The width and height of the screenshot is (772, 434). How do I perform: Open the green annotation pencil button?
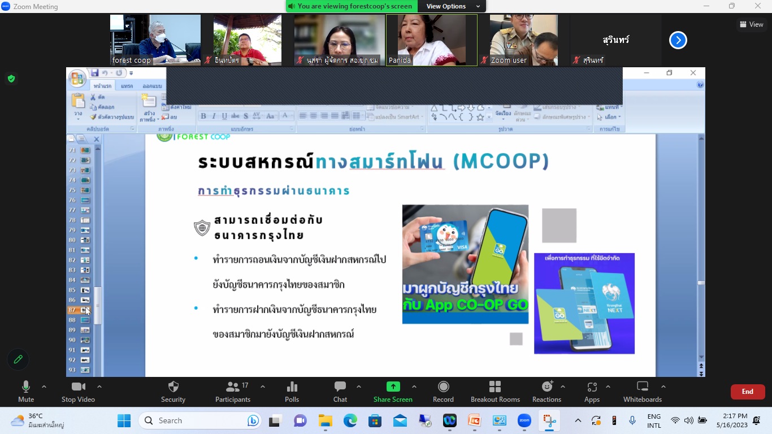tap(18, 359)
